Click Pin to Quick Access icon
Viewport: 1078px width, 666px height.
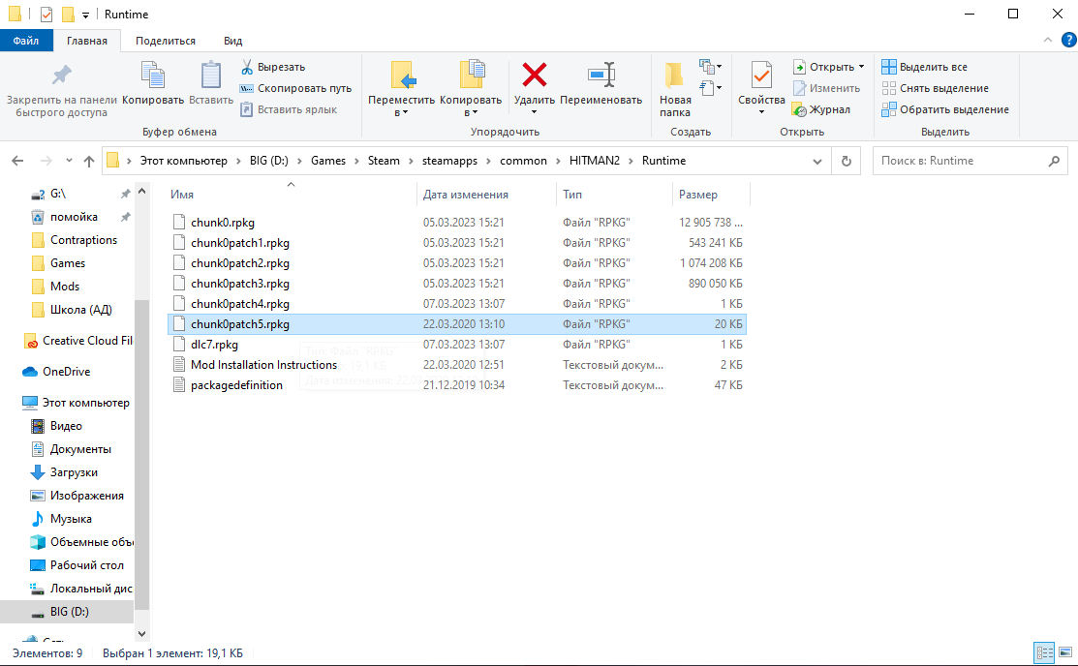[x=61, y=76]
